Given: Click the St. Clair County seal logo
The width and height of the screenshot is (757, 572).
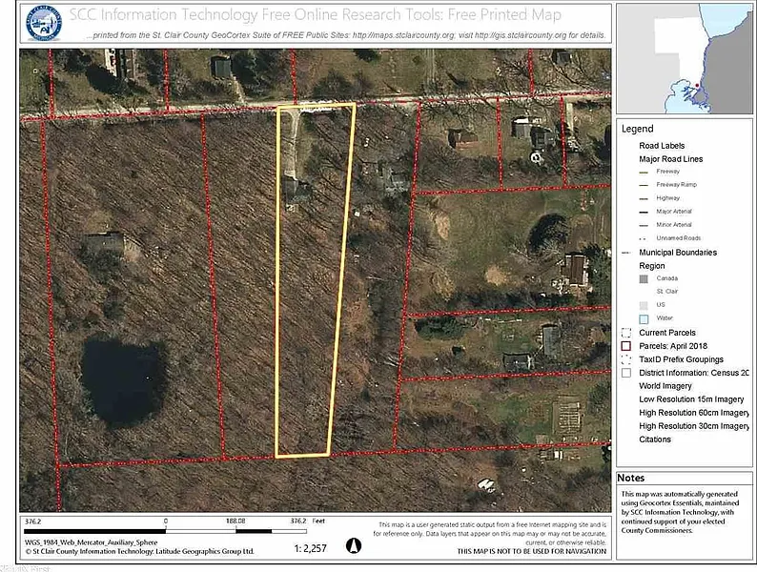Looking at the screenshot, I should [44, 22].
